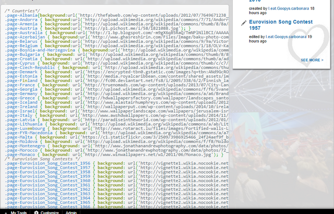Click the .page-Italy selector
Viewport: 334px width, 214px height.
[19, 115]
